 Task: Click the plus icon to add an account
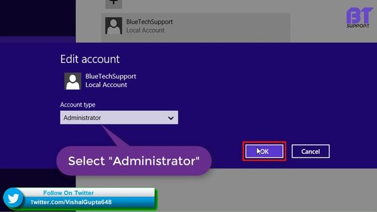[x=114, y=4]
